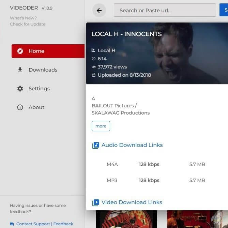Focus the Search or Paste url field
Image resolution: width=228 pixels, height=228 pixels.
pos(165,10)
